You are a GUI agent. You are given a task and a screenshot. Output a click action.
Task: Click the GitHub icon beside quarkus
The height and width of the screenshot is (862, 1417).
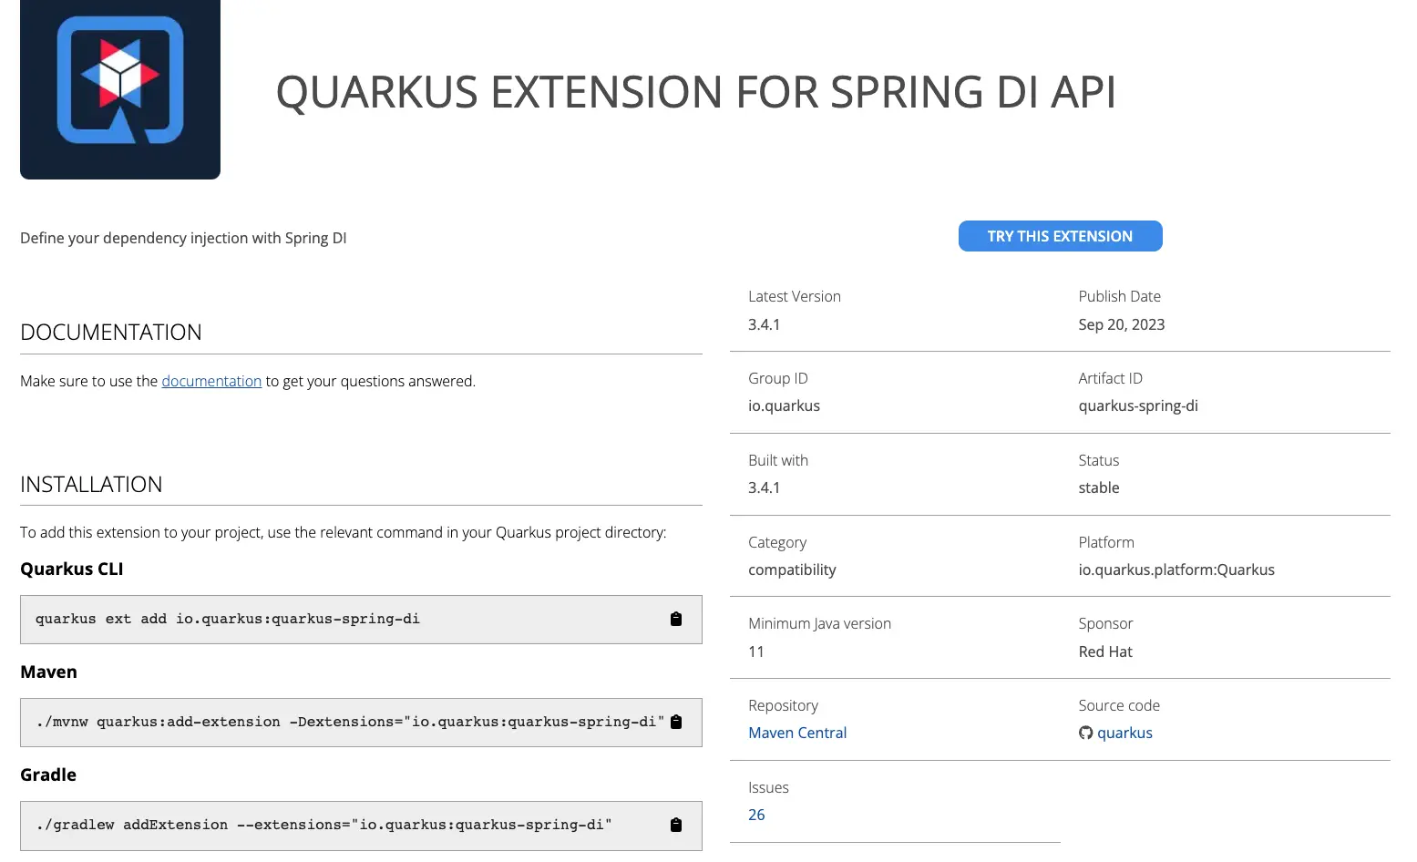coord(1085,734)
